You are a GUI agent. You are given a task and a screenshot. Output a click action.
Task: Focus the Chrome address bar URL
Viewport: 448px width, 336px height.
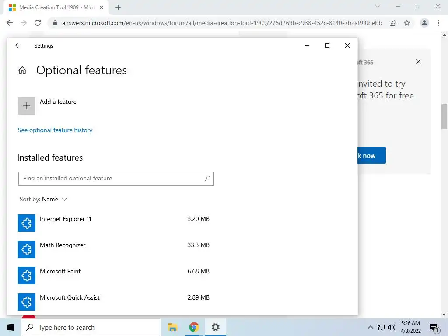[x=222, y=23]
